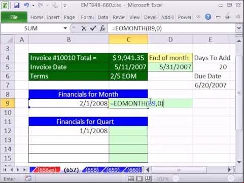Click the vertical scrollbar up arrow
Screen dimensions: 244x183
pos(239,41)
